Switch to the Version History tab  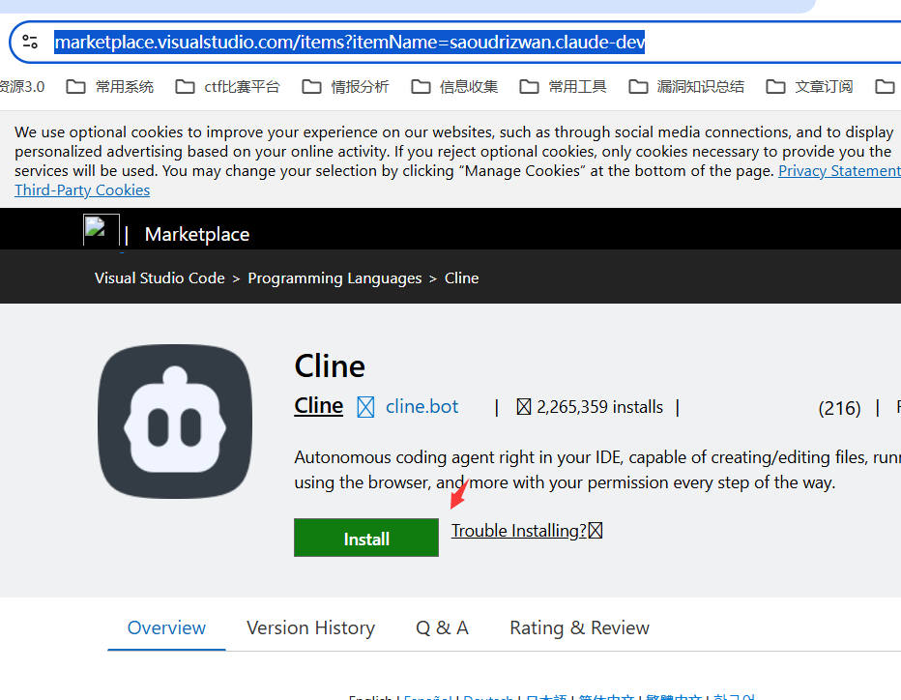point(310,627)
